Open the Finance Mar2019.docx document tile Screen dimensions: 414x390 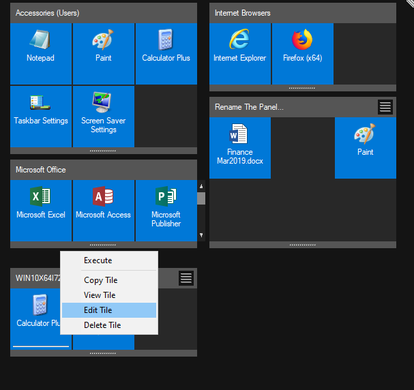point(239,147)
